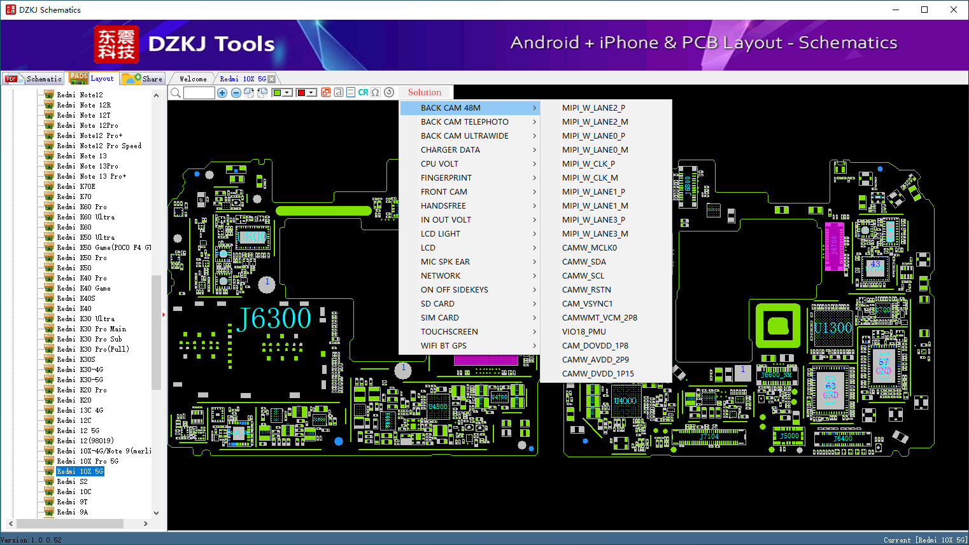Open the green color dropdown arrow

[288, 93]
